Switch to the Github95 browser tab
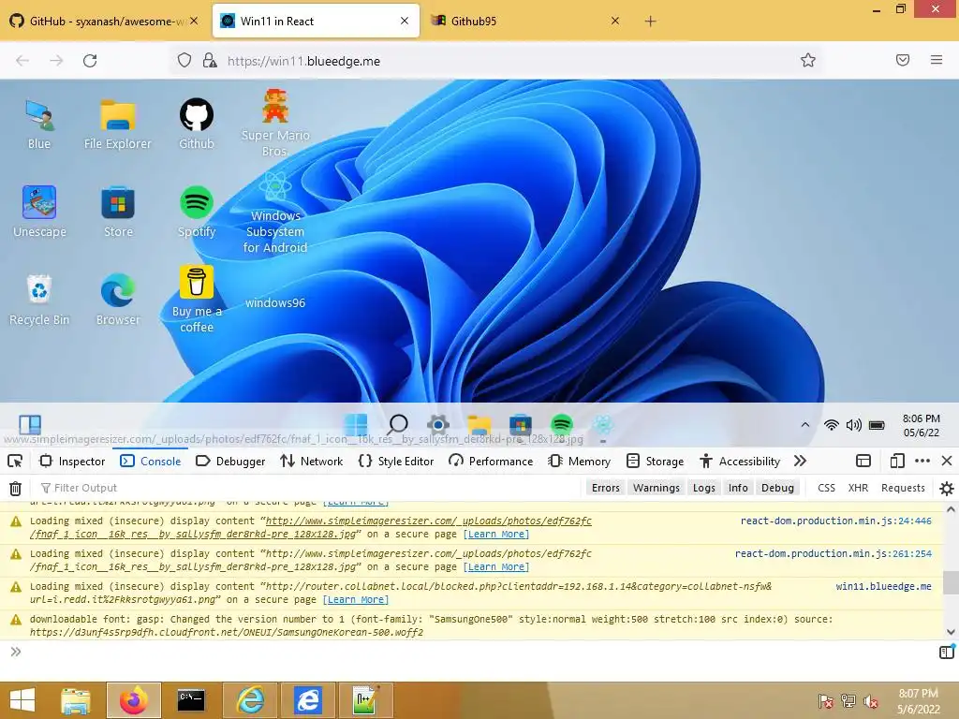 (x=526, y=21)
